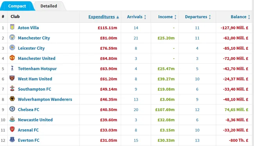Viewport: 254px width, 146px height.
Task: Click the Tottenham Hotspur crest icon
Action: coord(12,68)
